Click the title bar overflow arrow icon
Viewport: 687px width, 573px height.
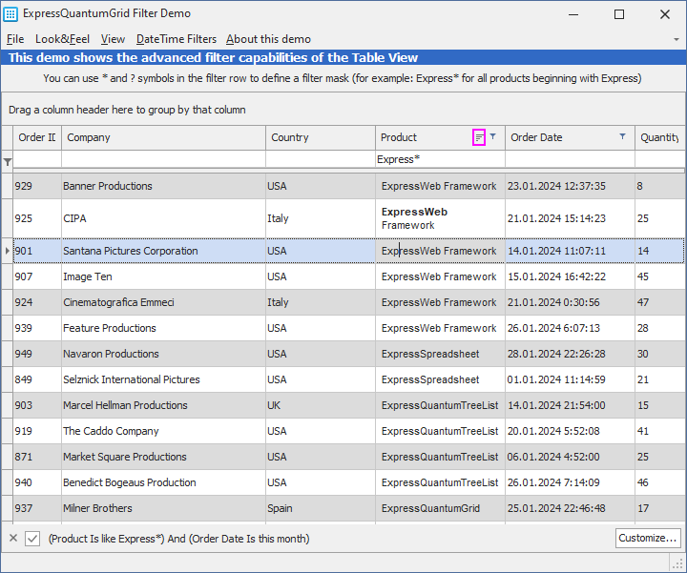(x=676, y=39)
